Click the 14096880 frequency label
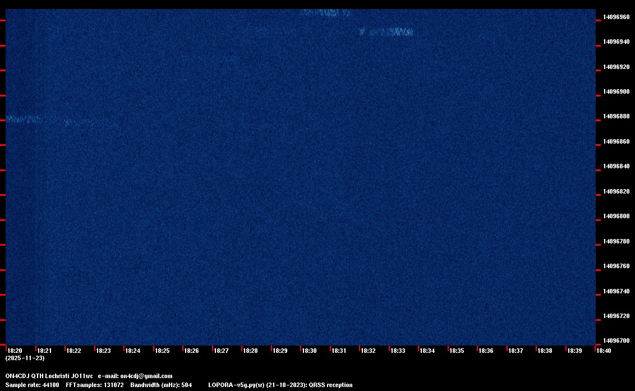Screen dimensions: 635x391 (x=616, y=116)
